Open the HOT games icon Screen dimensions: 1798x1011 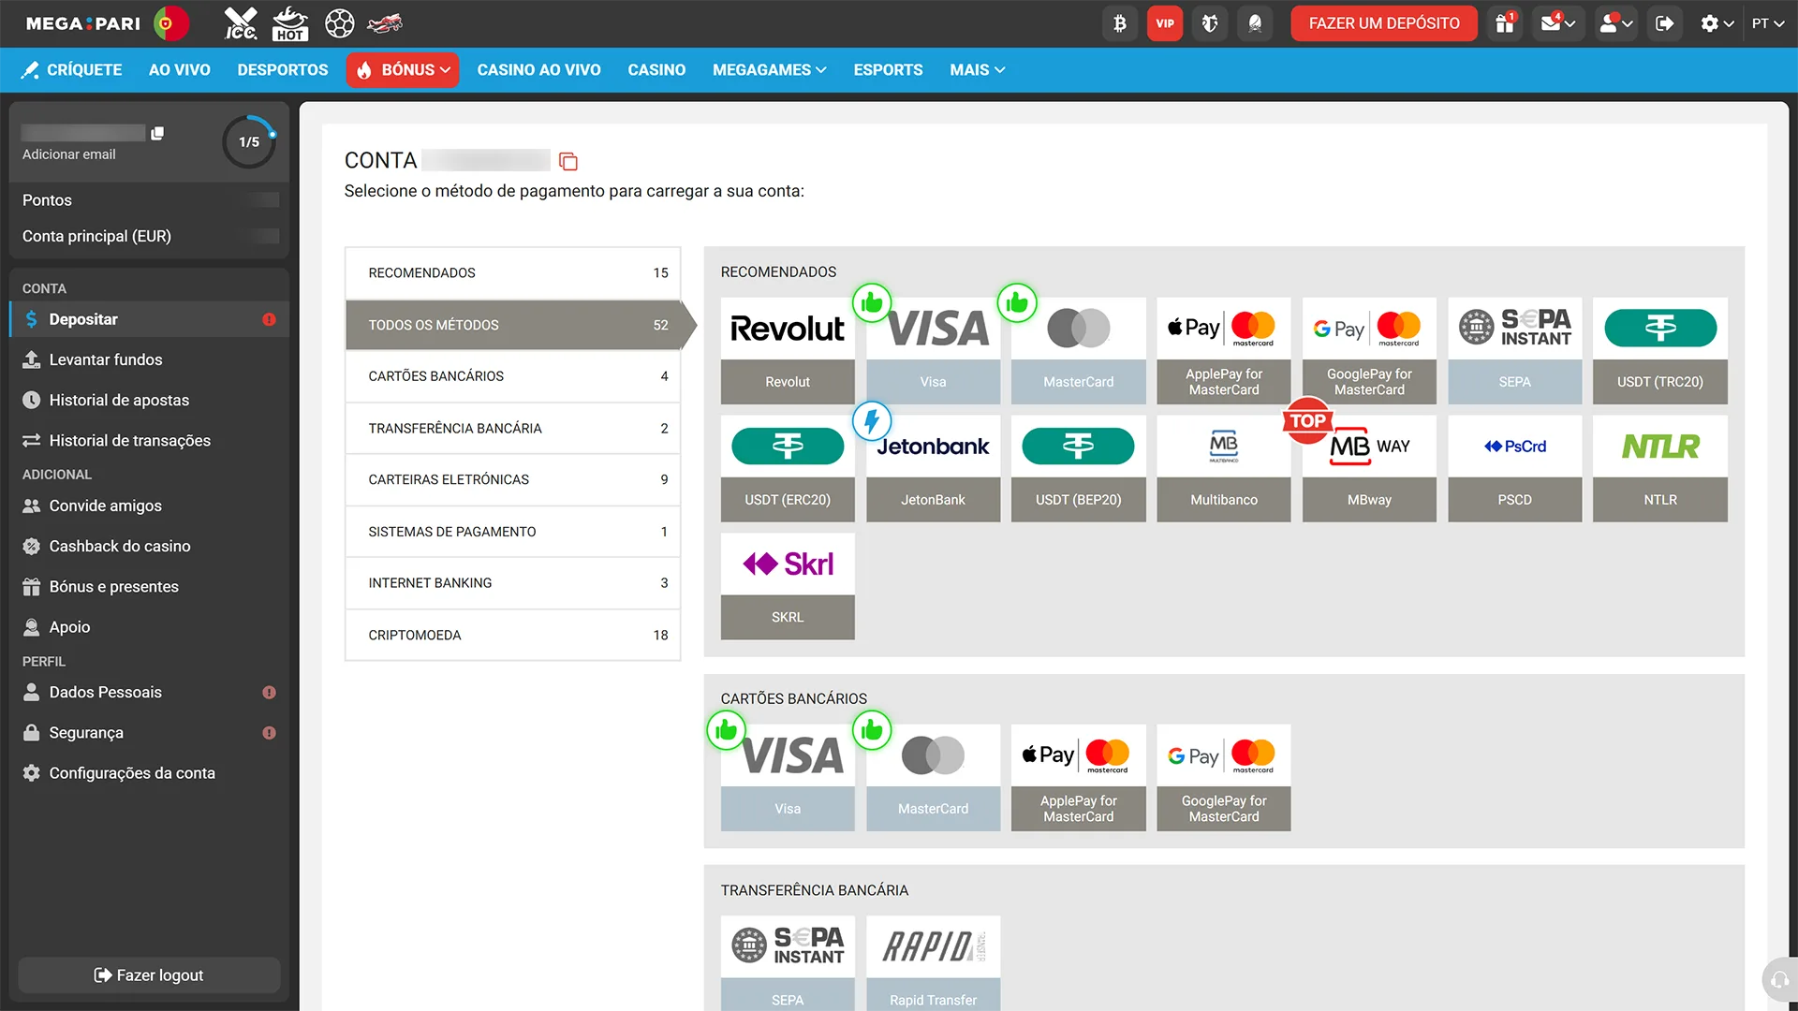[x=289, y=23]
